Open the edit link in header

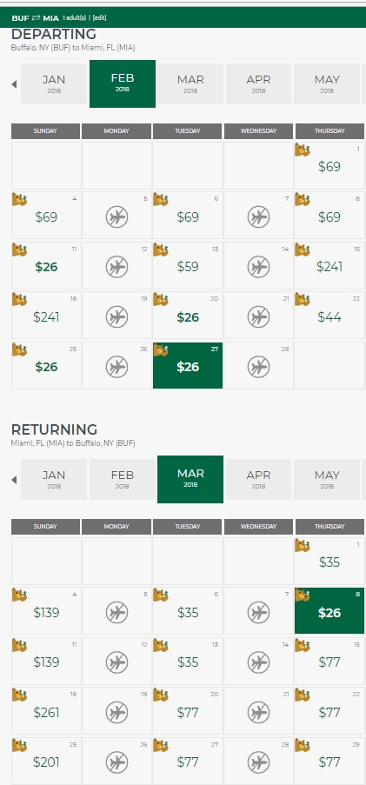(x=100, y=18)
